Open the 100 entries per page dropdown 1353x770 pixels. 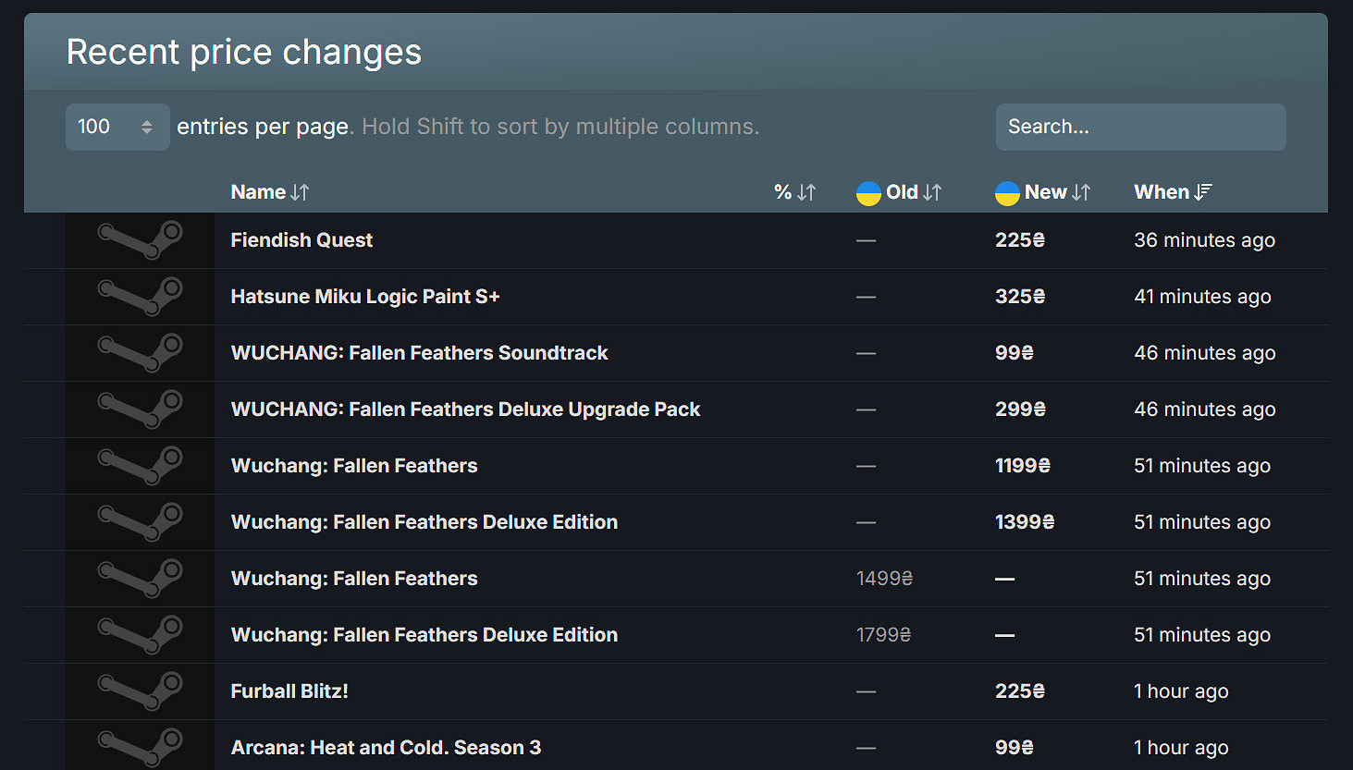117,127
